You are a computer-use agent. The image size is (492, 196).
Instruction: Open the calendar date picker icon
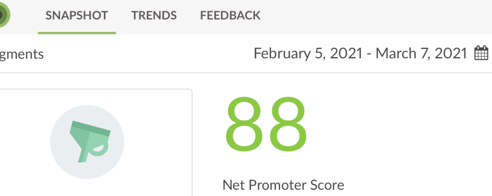pyautogui.click(x=481, y=53)
